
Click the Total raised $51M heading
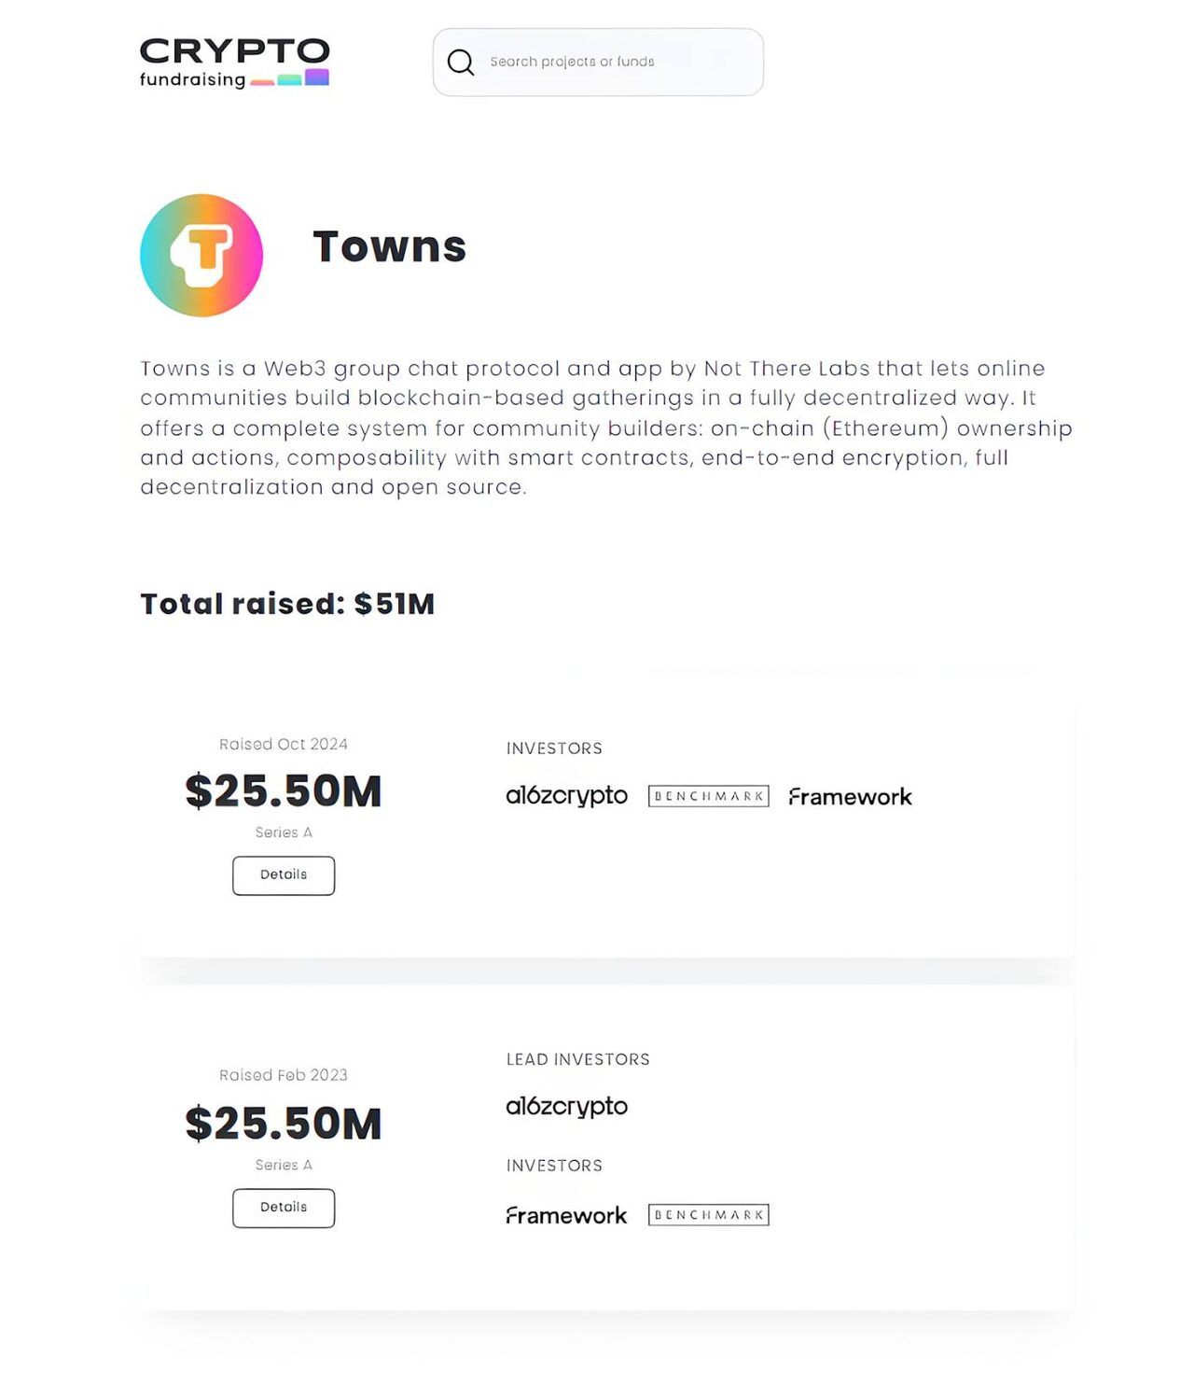[286, 604]
